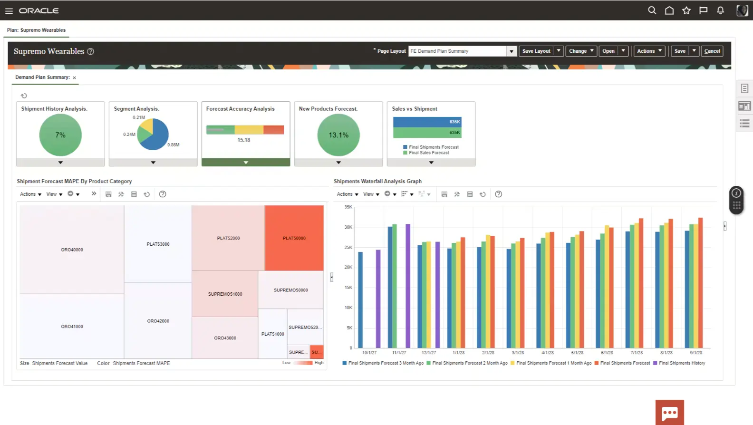This screenshot has width=753, height=425.
Task: Show more MAPE toolbar items via double chevron
Action: coord(94,193)
